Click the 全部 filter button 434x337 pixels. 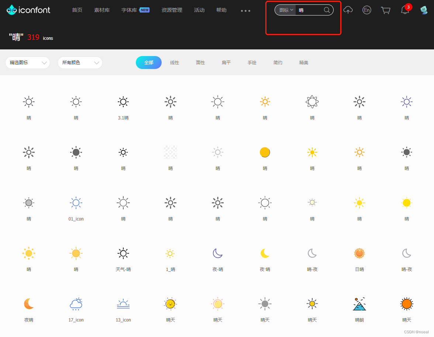coord(149,62)
